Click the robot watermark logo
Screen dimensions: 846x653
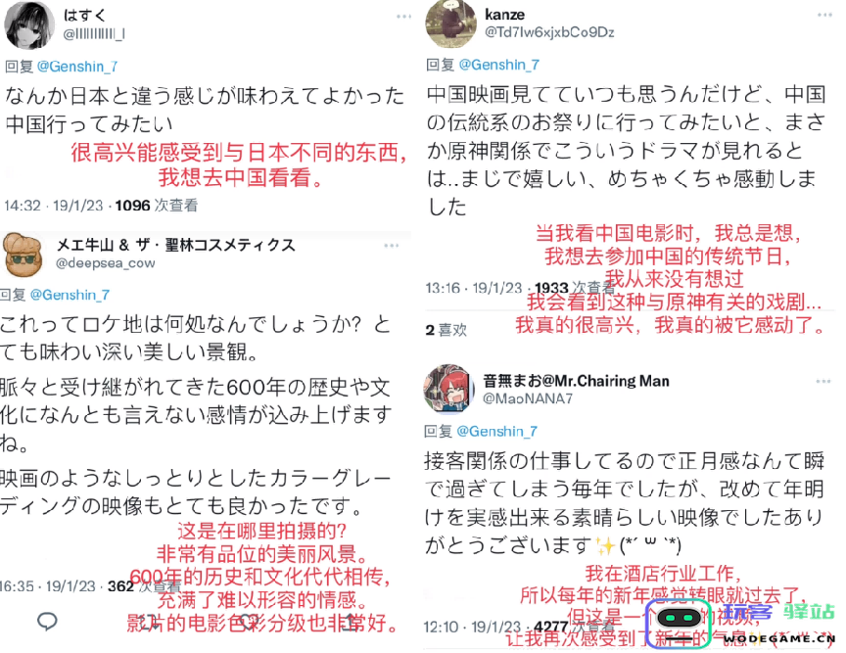[x=679, y=624]
